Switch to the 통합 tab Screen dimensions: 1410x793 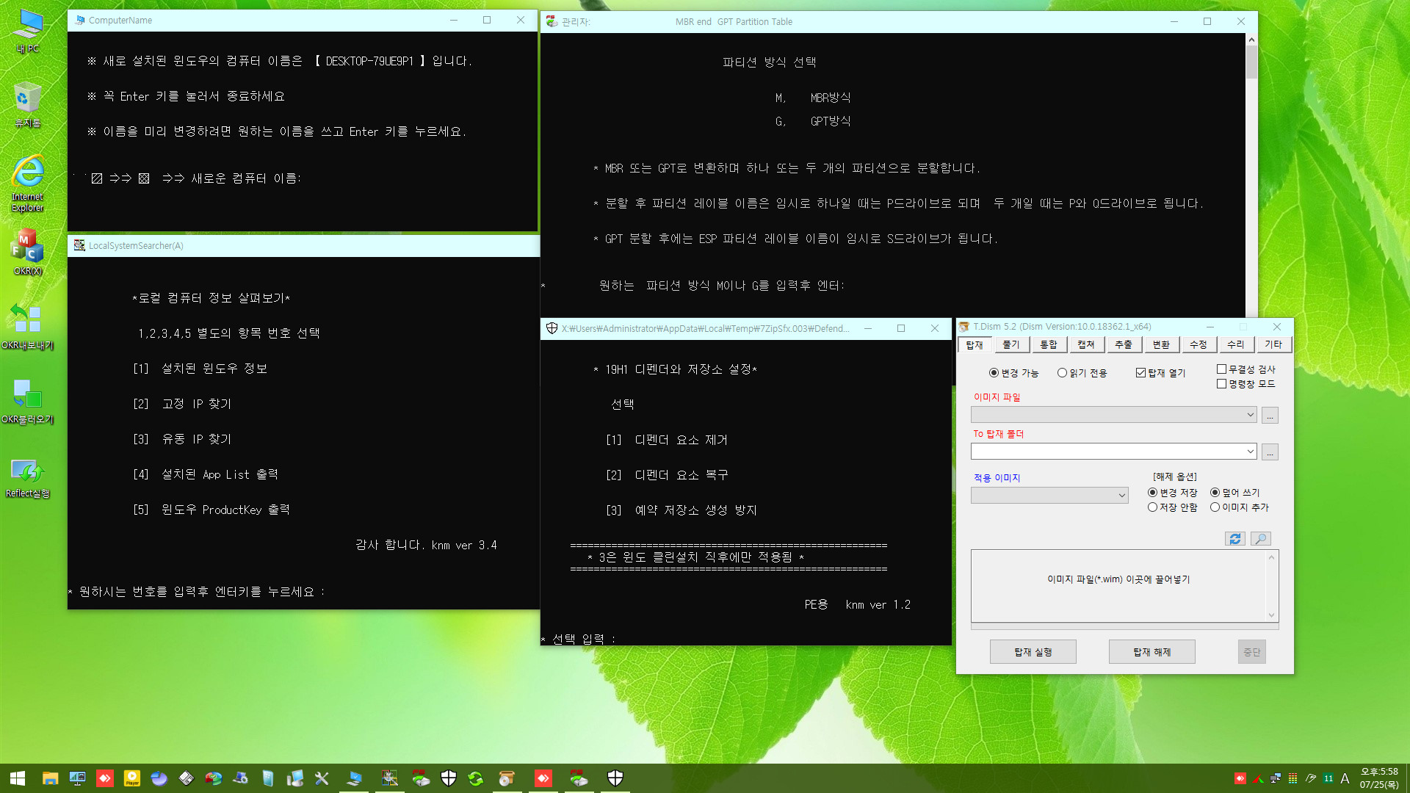(x=1049, y=344)
